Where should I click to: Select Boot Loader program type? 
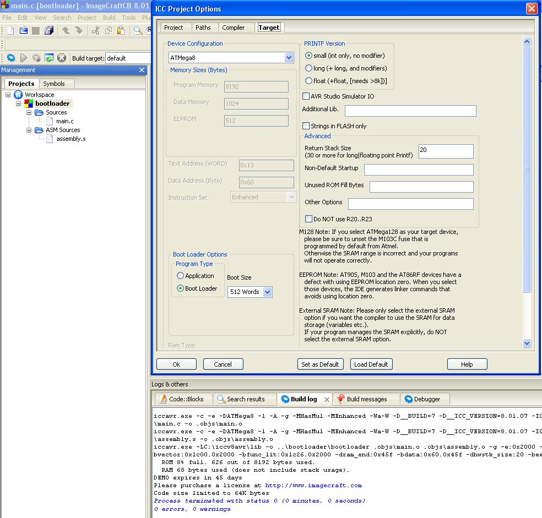click(180, 288)
